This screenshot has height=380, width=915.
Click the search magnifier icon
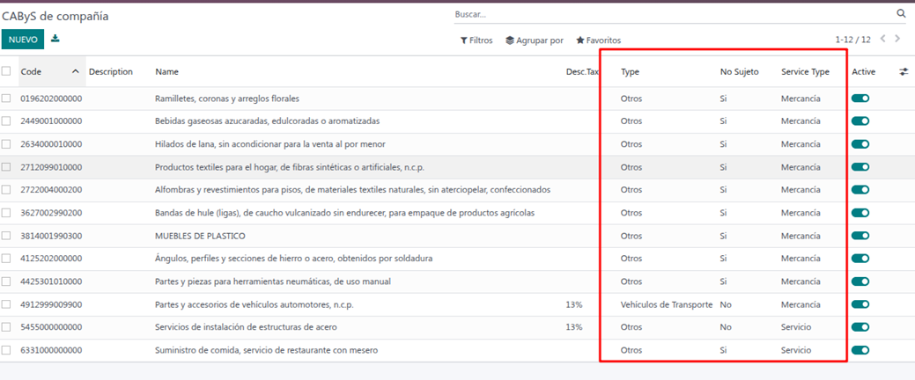(x=901, y=14)
